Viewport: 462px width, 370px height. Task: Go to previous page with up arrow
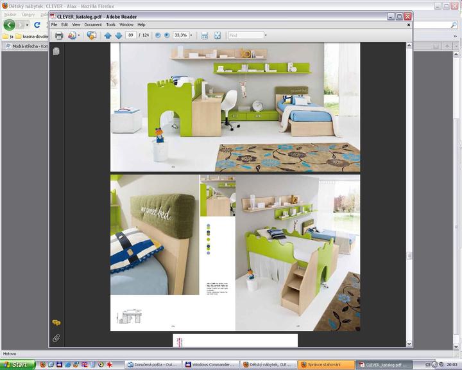tap(108, 35)
